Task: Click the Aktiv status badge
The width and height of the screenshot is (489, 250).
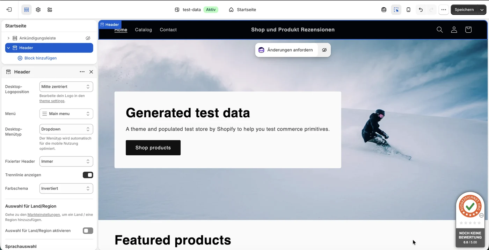Action: tap(211, 10)
